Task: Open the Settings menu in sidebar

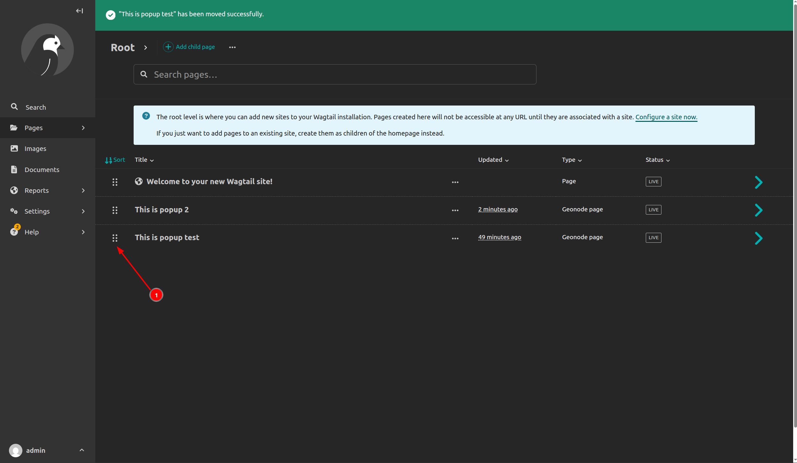Action: click(x=48, y=211)
